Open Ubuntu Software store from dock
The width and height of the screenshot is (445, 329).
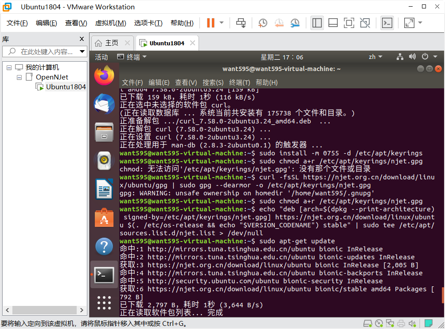104,218
